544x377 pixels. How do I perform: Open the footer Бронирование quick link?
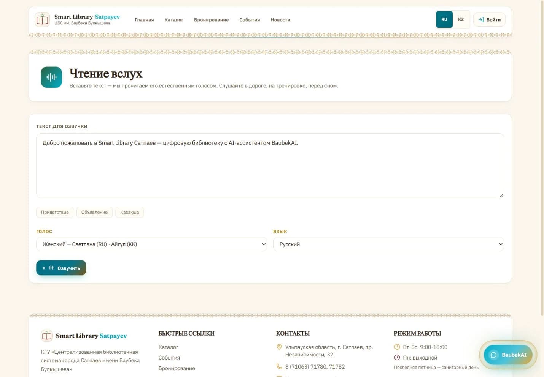pyautogui.click(x=177, y=368)
